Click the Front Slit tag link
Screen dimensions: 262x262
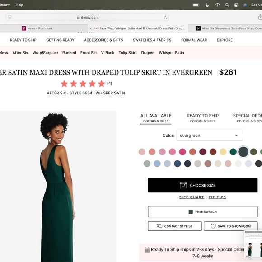point(89,53)
